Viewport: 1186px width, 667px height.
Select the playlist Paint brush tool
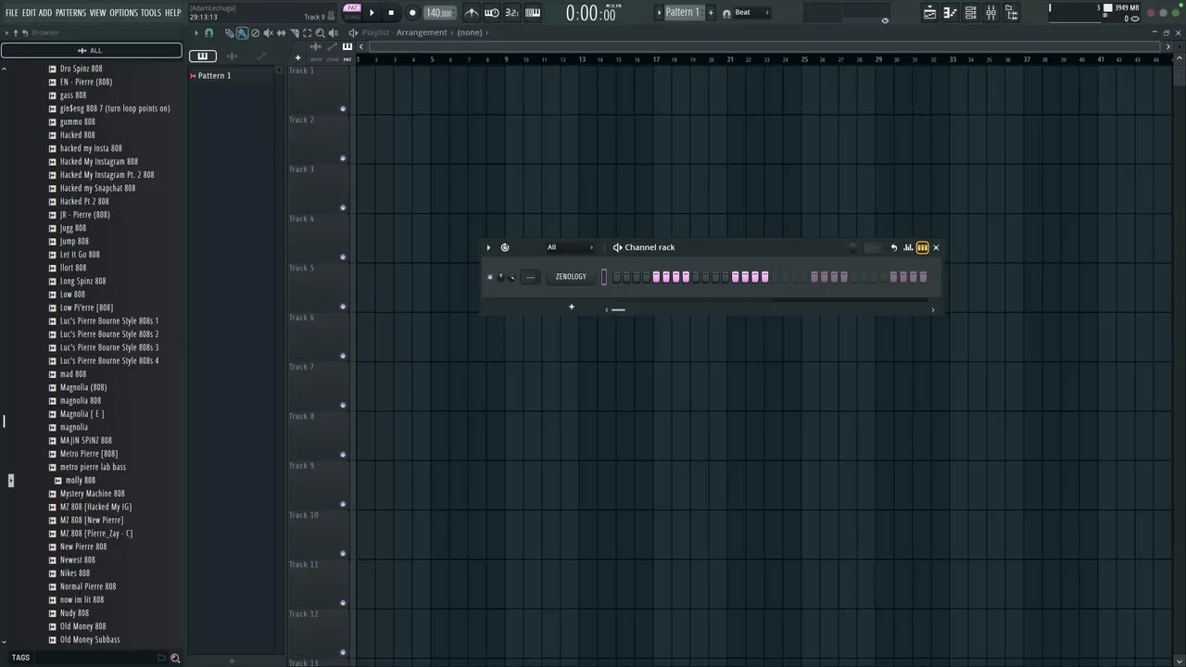point(242,32)
